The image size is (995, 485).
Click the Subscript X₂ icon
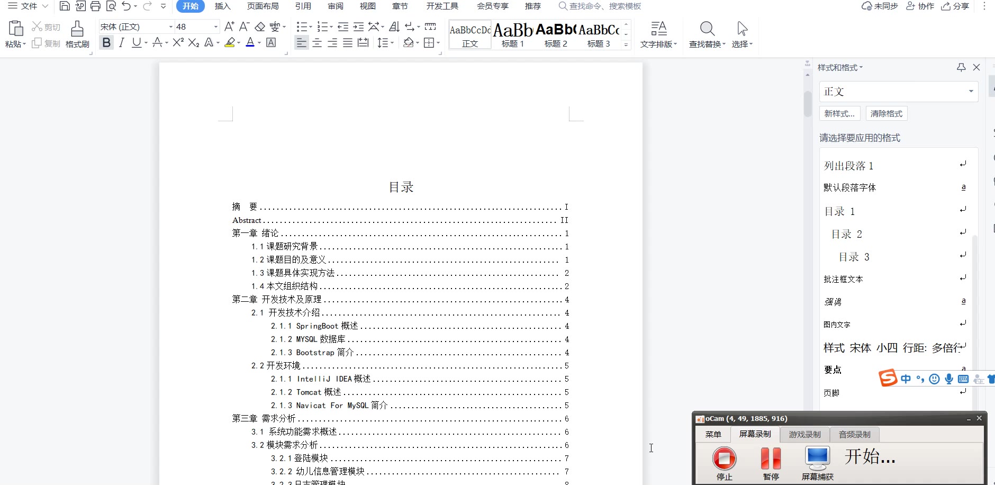click(194, 42)
